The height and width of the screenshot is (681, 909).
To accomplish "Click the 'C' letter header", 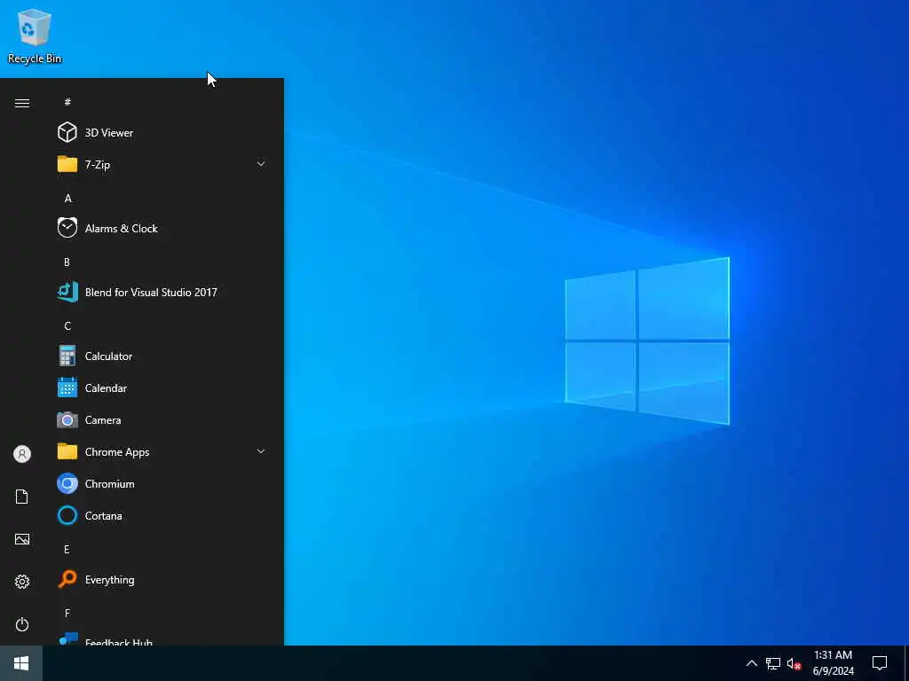I will pyautogui.click(x=67, y=326).
